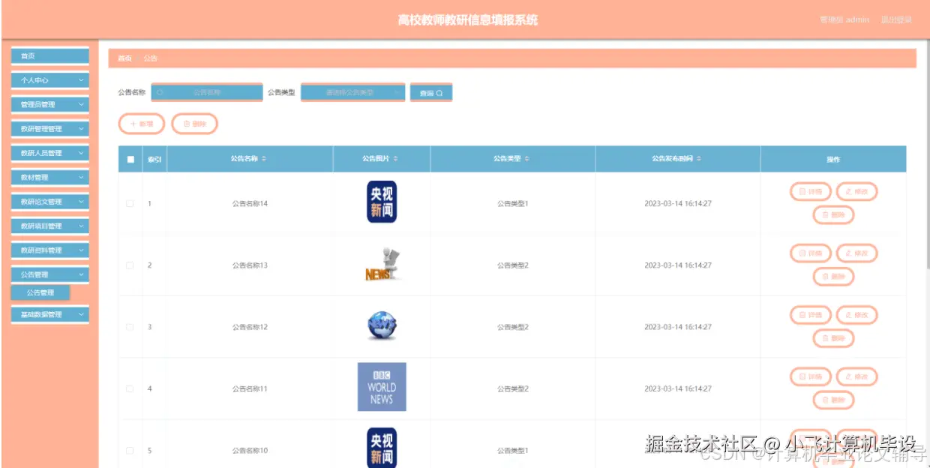Sort by the 公告名称 column sort icon
This screenshot has width=930, height=468.
pyautogui.click(x=264, y=159)
